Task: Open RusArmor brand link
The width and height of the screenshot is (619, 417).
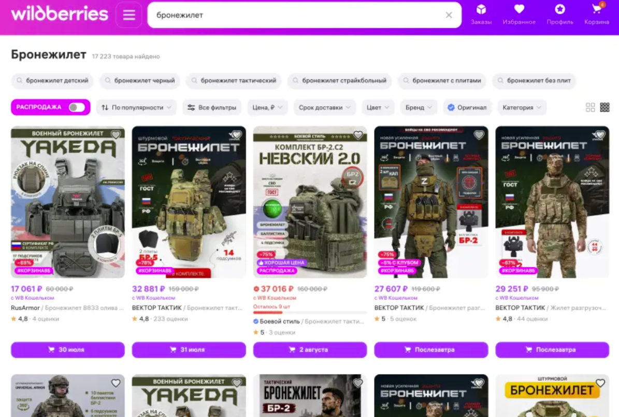Action: point(25,308)
